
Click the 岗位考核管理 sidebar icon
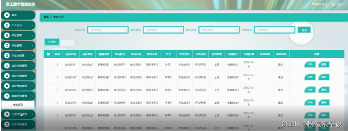point(7,86)
